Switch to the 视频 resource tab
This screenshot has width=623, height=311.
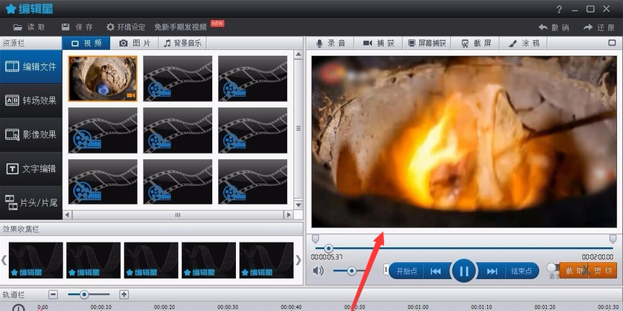(86, 43)
